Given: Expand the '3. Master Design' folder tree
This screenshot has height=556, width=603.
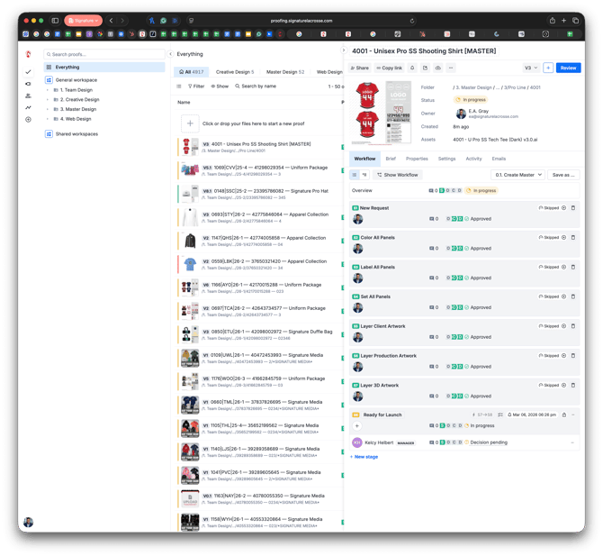Looking at the screenshot, I should tap(48, 109).
